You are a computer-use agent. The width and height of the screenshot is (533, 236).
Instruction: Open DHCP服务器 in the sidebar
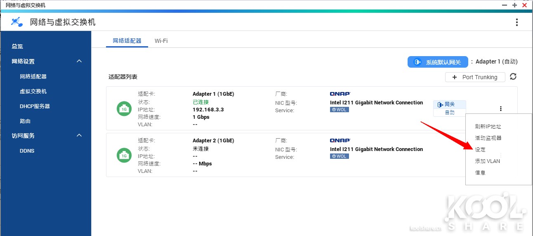tap(35, 106)
